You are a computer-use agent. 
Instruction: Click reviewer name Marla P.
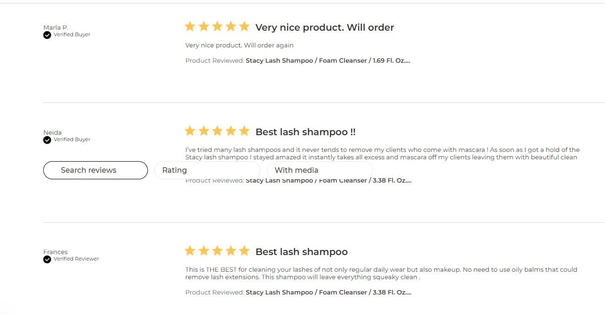point(55,27)
